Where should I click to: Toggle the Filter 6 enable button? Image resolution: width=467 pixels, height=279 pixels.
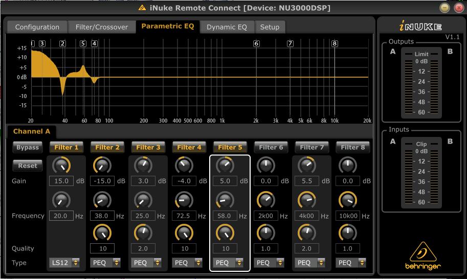pos(271,147)
